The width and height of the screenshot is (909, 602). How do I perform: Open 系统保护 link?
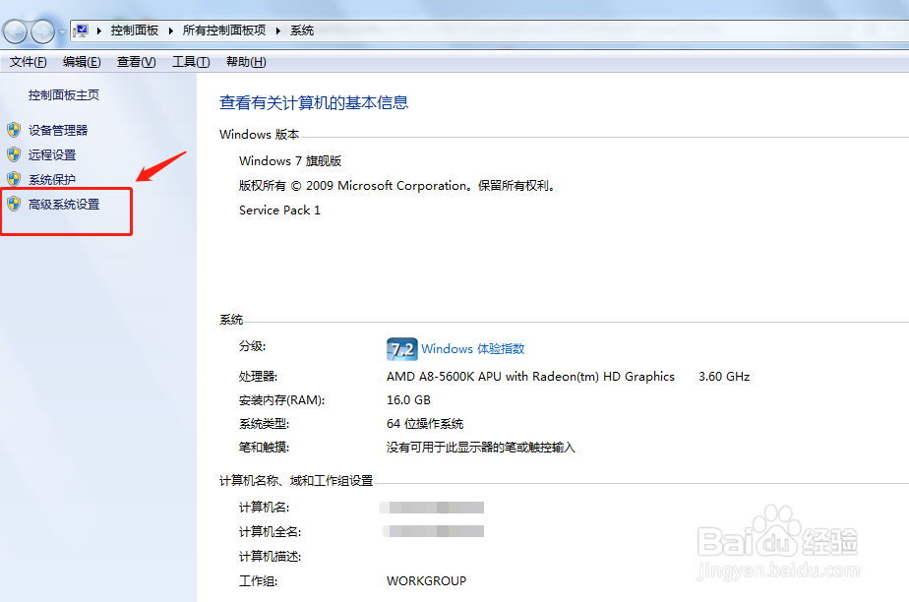[x=52, y=180]
